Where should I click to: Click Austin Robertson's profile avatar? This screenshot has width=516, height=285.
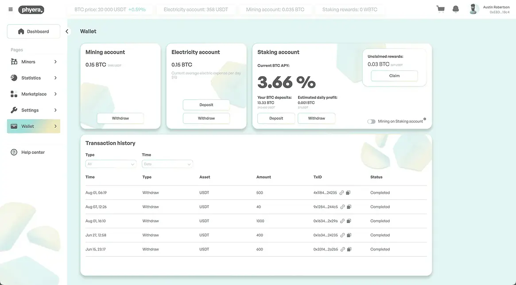474,9
